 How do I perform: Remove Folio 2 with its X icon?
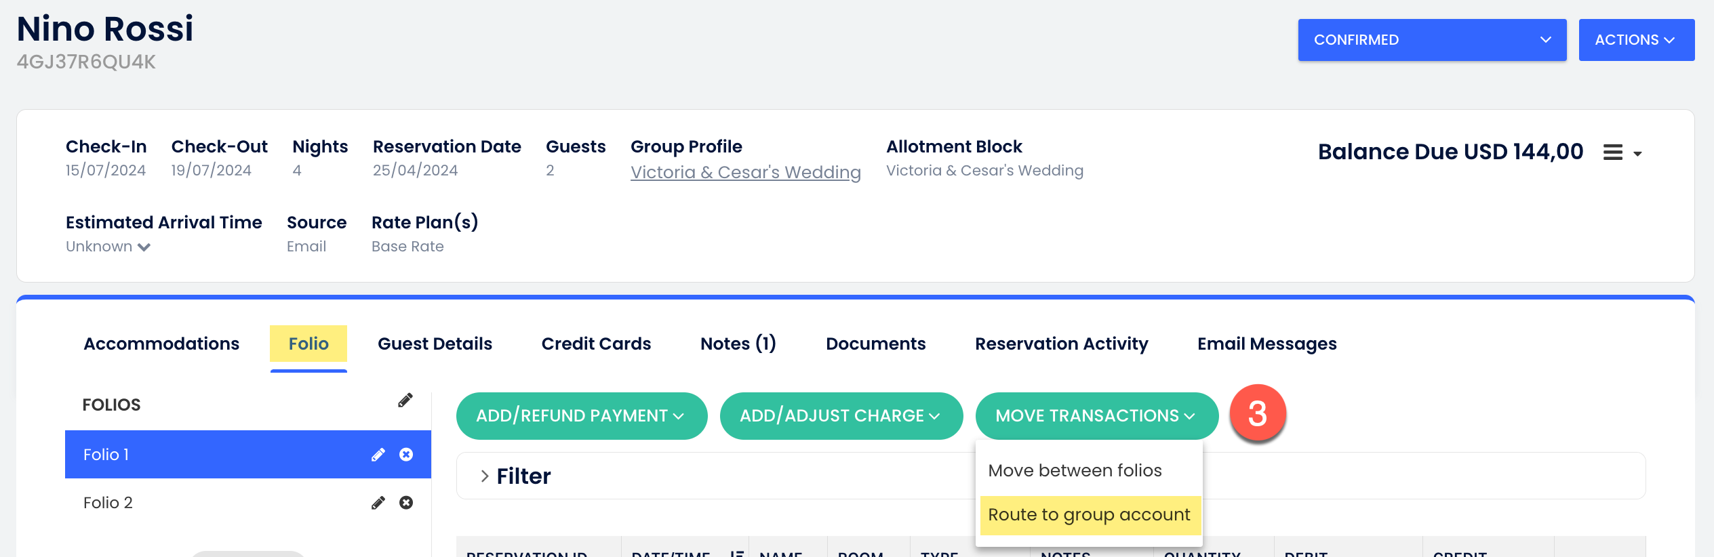tap(406, 503)
